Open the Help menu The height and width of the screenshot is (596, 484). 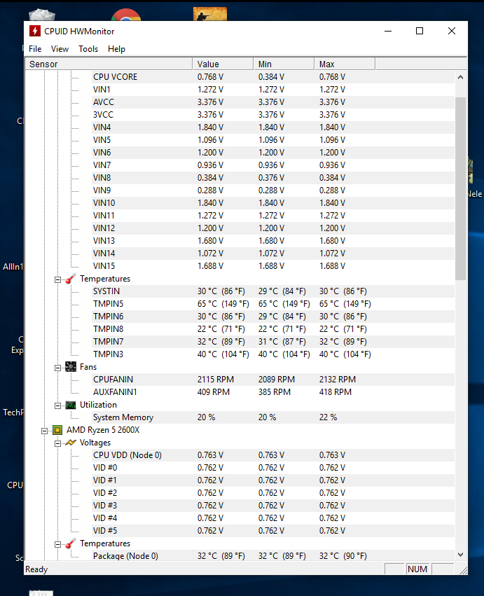[x=116, y=49]
